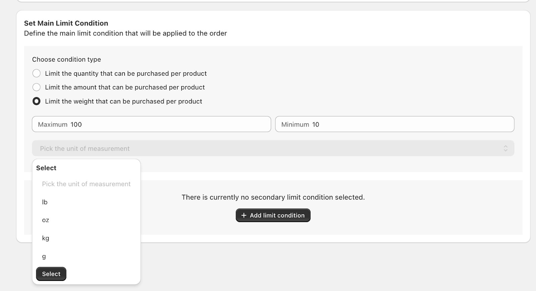Select kg from the unit list
536x291 pixels.
tap(46, 238)
